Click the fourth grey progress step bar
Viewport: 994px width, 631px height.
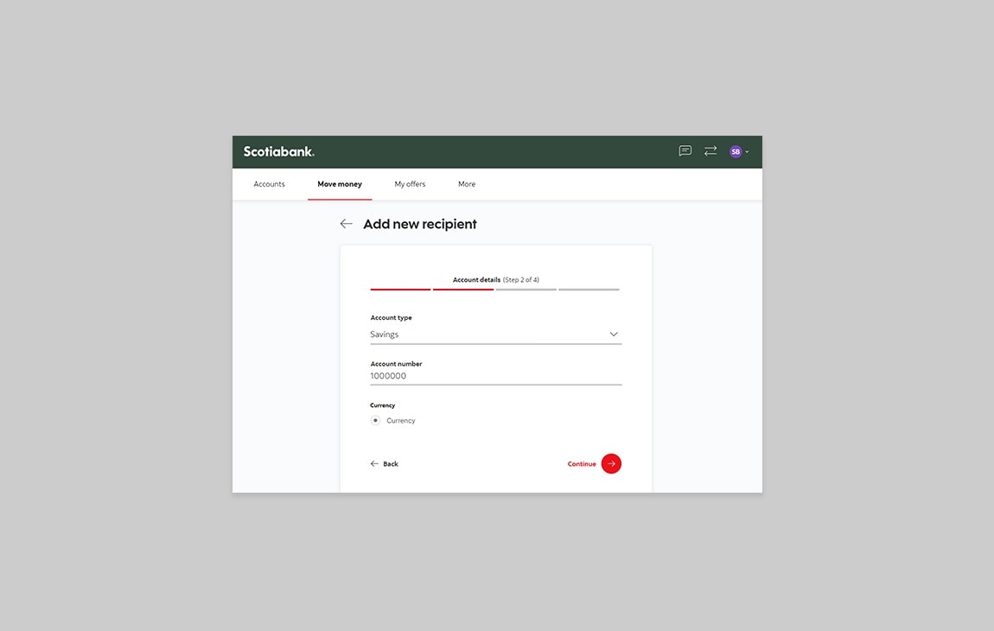coord(589,290)
